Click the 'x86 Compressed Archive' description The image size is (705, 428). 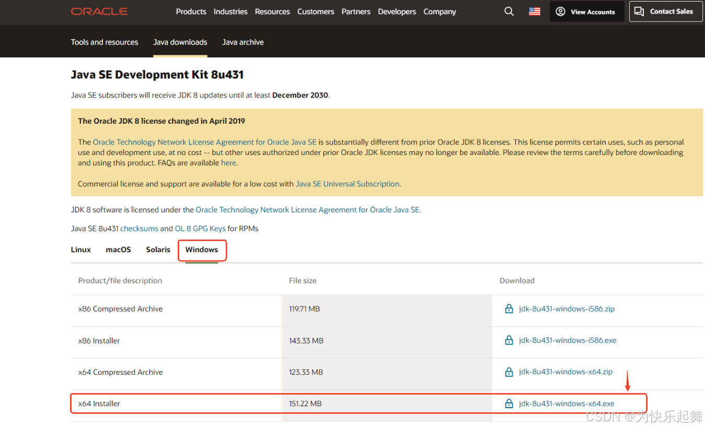coord(120,309)
